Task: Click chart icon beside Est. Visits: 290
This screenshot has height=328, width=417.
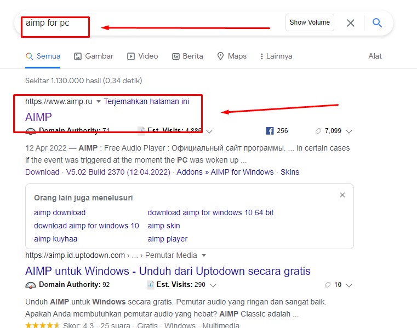Action: 151,285
